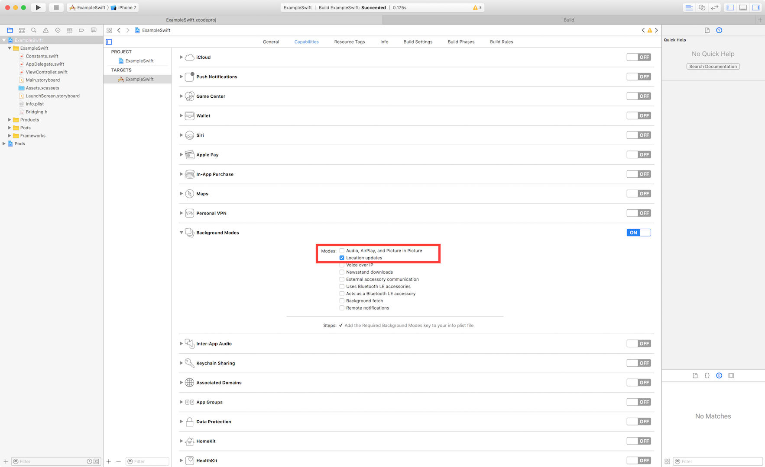765x467 pixels.
Task: Check Audio, AirPlay, and Picture in Picture
Action: pos(342,251)
